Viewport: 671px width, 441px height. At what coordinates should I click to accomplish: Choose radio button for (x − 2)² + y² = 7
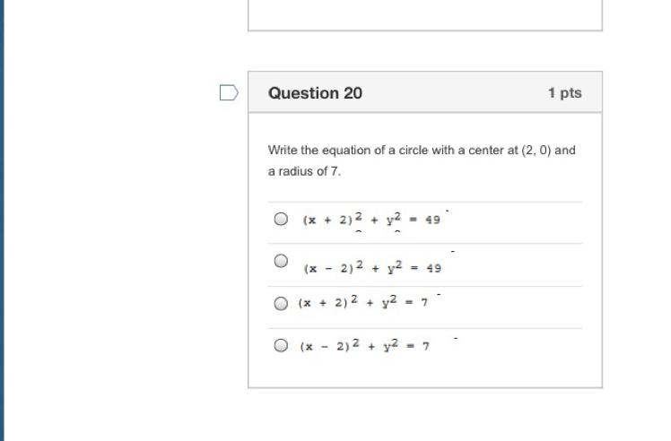[281, 345]
